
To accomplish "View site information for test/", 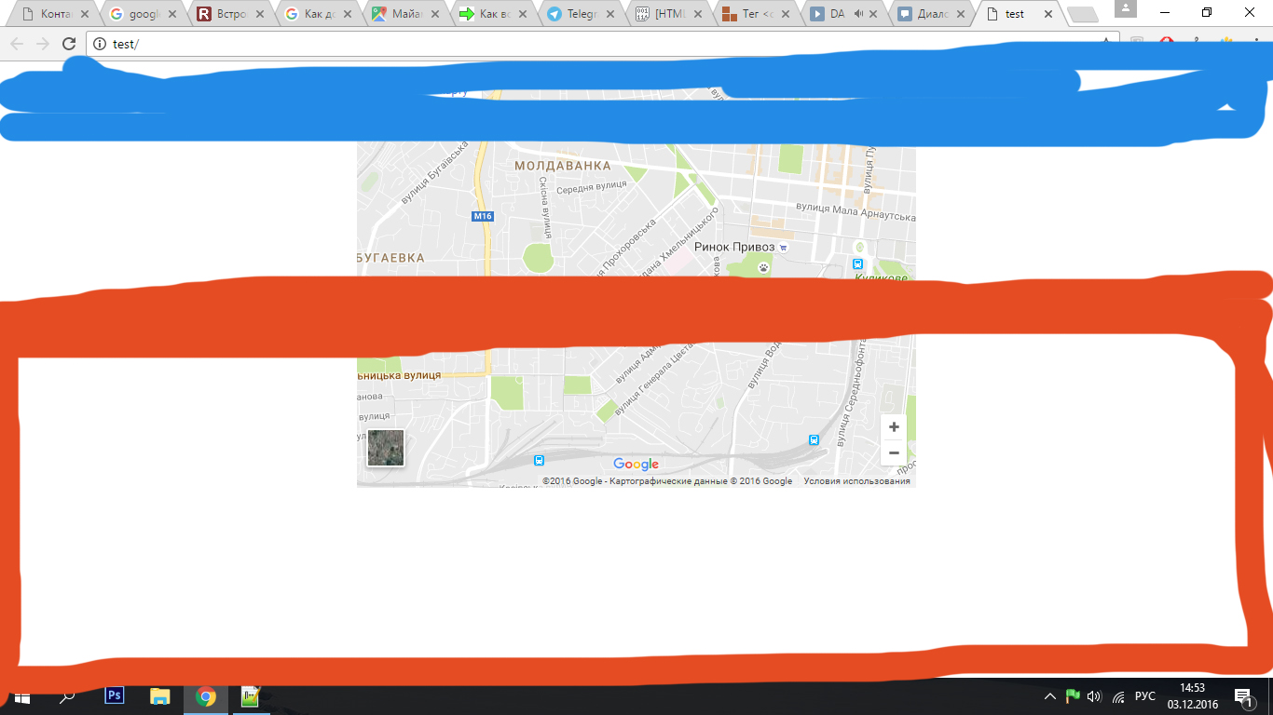I will coord(100,44).
